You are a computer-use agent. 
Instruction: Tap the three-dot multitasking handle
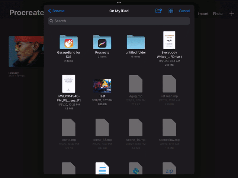[x=119, y=3]
